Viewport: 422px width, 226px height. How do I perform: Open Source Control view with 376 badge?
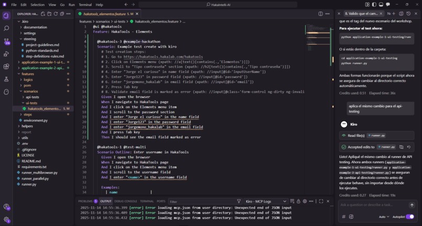(6, 41)
